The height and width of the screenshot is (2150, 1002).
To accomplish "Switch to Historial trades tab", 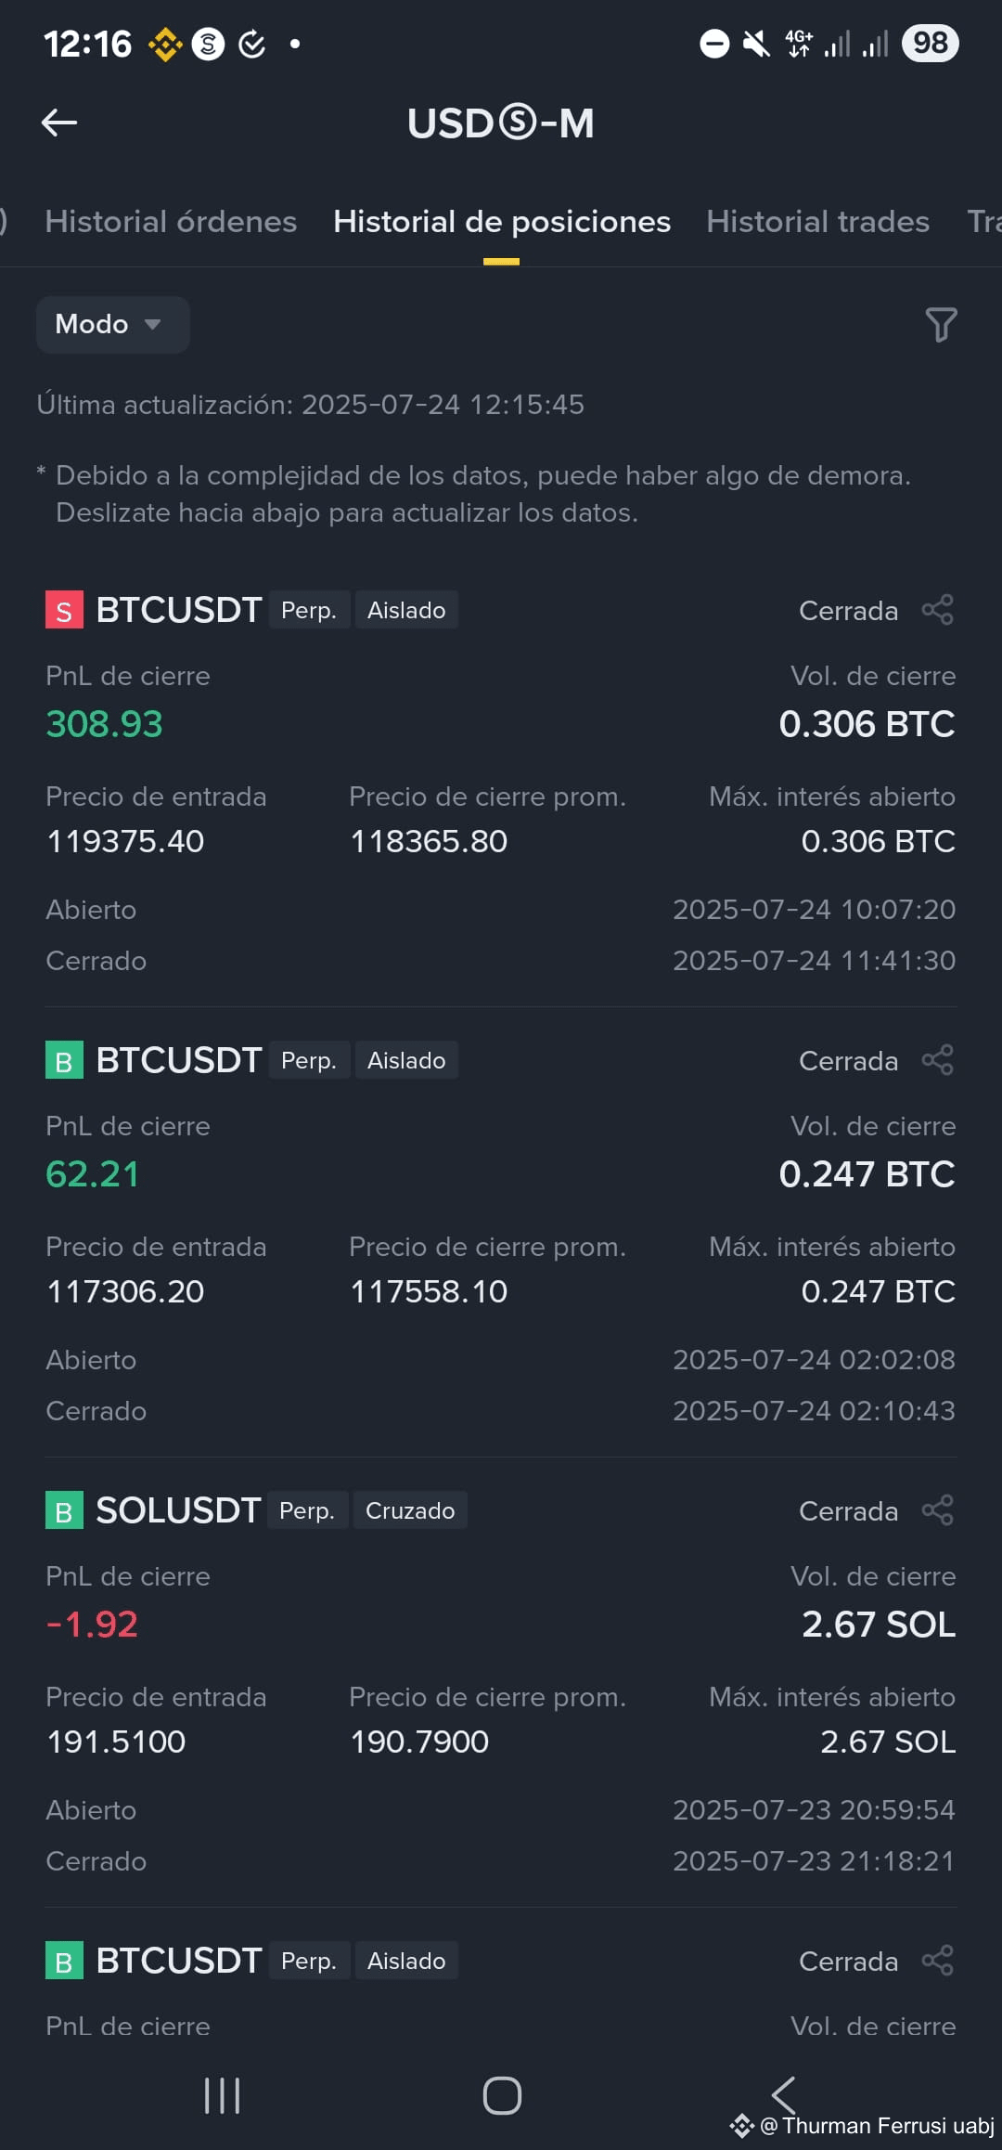I will pos(817,222).
